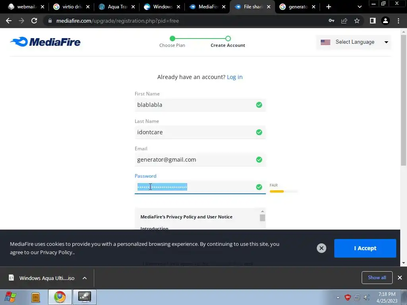Image resolution: width=407 pixels, height=305 pixels.
Task: Click Choose Plan step indicator
Action: tap(172, 42)
